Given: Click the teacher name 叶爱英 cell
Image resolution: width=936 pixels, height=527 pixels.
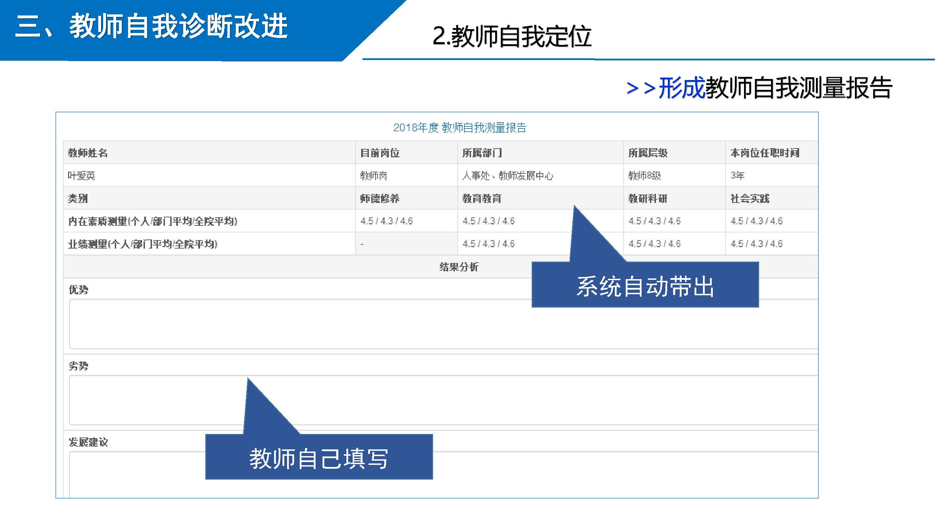Looking at the screenshot, I should tap(81, 176).
